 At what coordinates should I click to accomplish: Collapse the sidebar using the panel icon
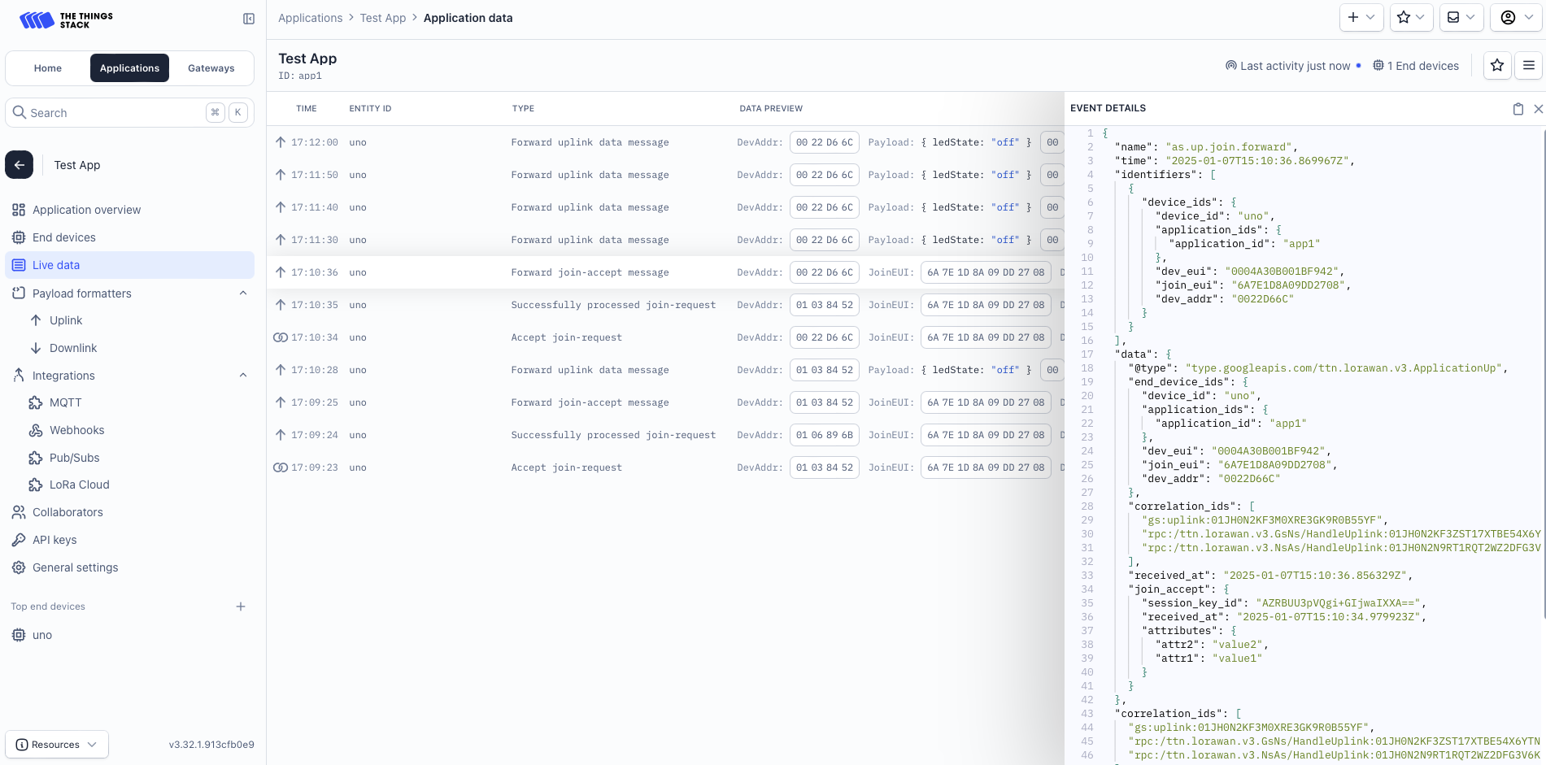(249, 19)
